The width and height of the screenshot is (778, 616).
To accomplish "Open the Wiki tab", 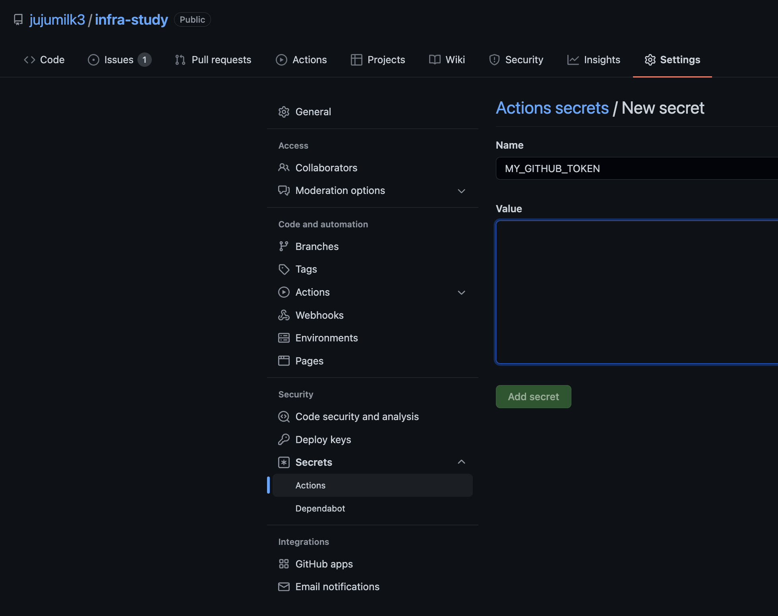I will tap(447, 60).
